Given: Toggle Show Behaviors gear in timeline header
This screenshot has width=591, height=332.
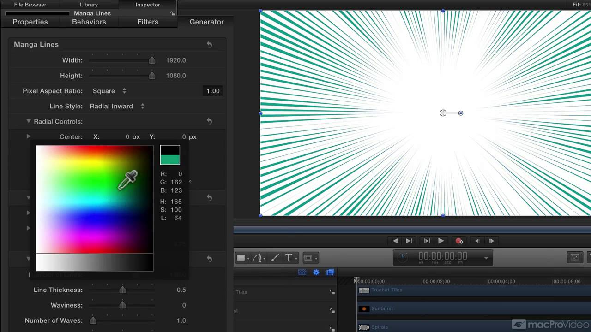Looking at the screenshot, I should 316,272.
